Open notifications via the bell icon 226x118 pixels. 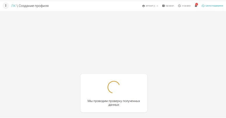pos(196,6)
